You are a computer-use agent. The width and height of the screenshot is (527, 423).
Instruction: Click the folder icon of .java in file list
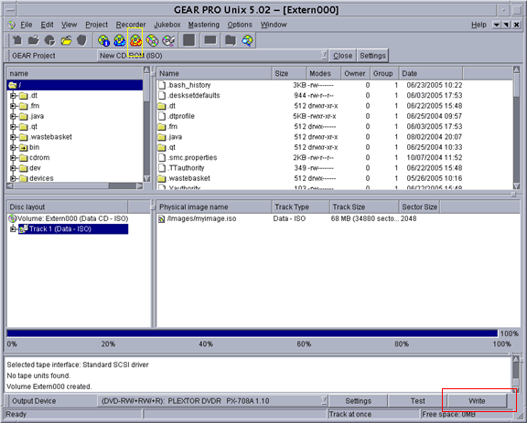point(162,137)
